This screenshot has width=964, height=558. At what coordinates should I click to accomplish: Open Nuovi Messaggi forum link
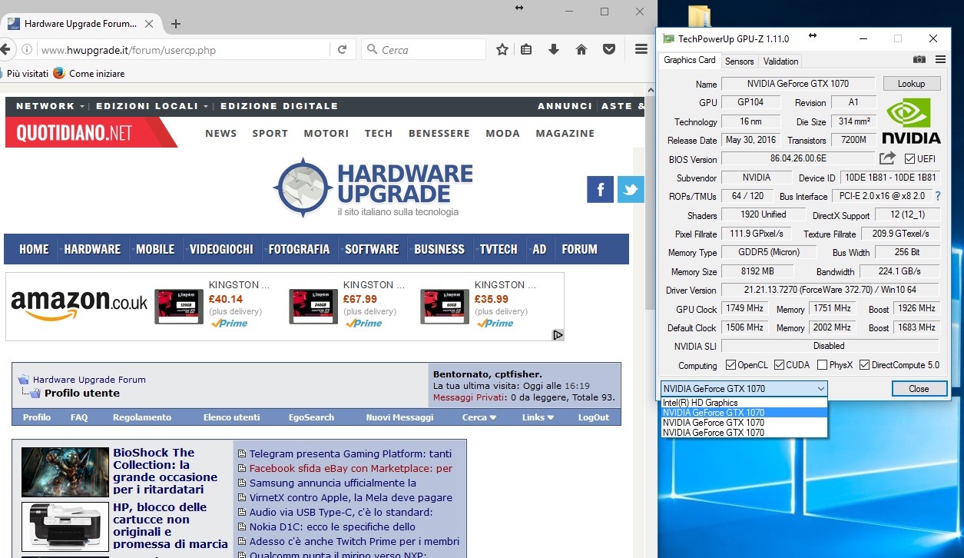click(399, 417)
